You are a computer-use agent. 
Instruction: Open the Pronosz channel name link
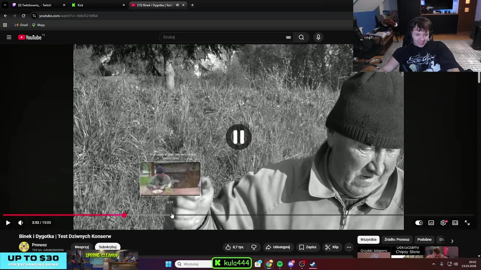[39, 245]
